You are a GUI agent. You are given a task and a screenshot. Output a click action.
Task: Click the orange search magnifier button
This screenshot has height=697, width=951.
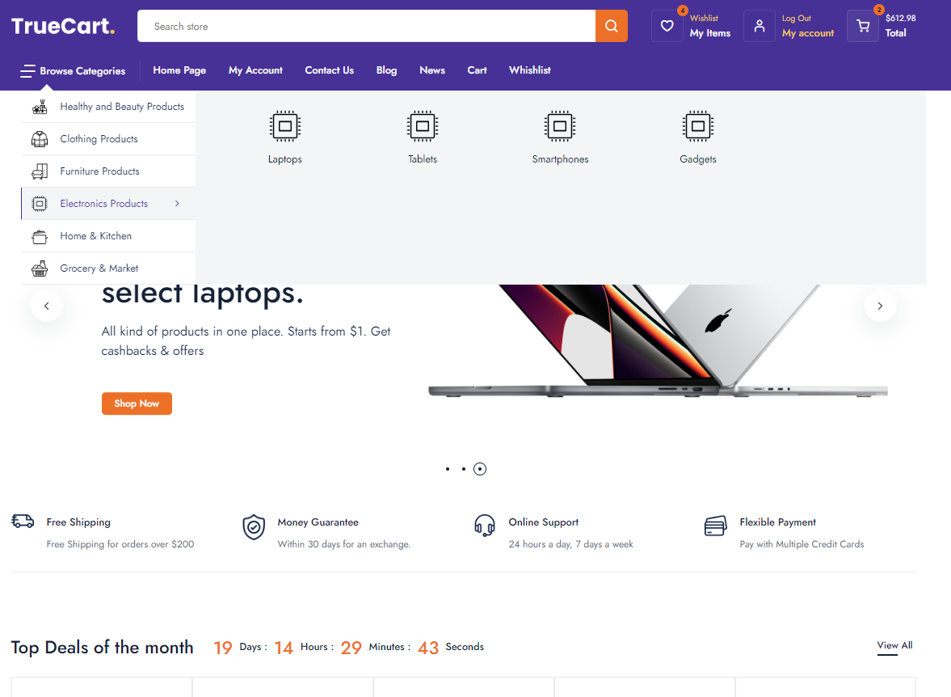coord(612,26)
